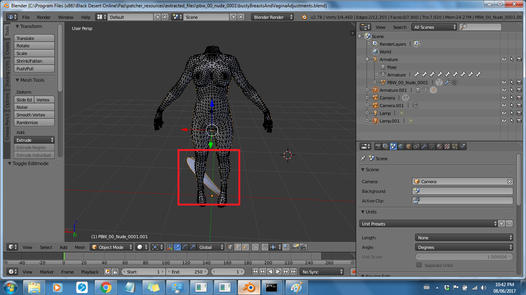Open the World properties tab icon
Image resolution: width=526 pixels, height=295 pixels.
401,146
